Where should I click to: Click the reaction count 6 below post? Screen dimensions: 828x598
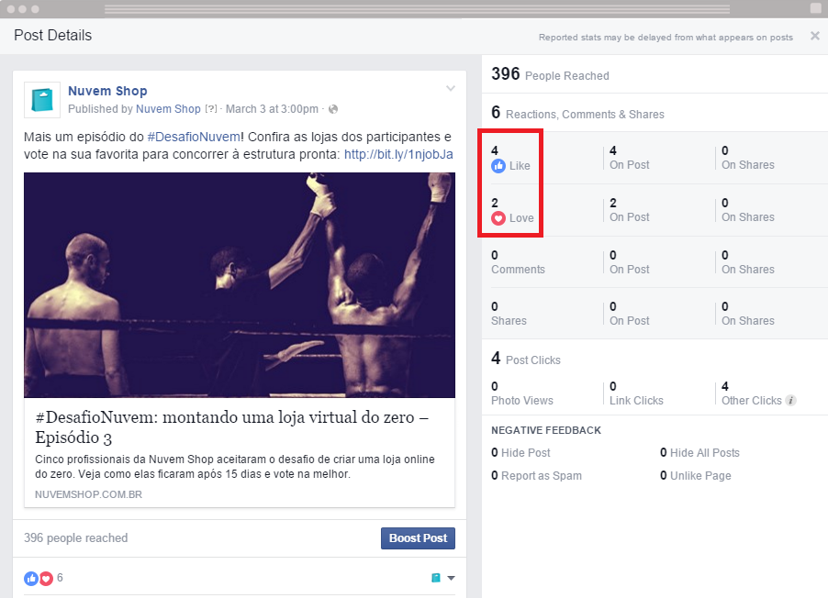(x=60, y=578)
